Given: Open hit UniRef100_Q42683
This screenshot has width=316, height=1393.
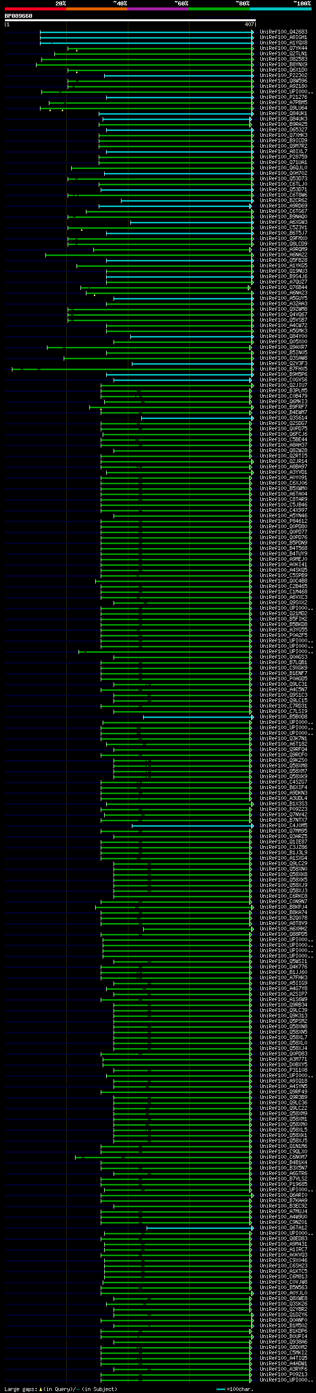Looking at the screenshot, I should (x=283, y=32).
